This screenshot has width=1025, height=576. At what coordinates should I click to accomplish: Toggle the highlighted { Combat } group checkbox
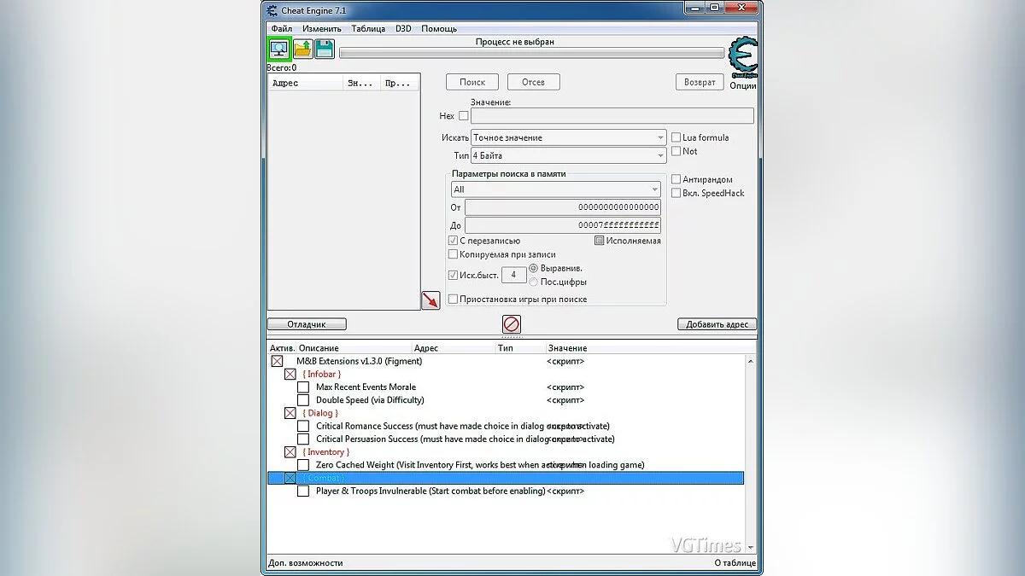point(290,478)
